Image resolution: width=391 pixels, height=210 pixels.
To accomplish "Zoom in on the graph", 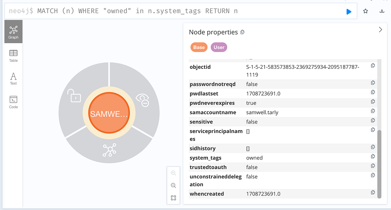I will (x=173, y=173).
